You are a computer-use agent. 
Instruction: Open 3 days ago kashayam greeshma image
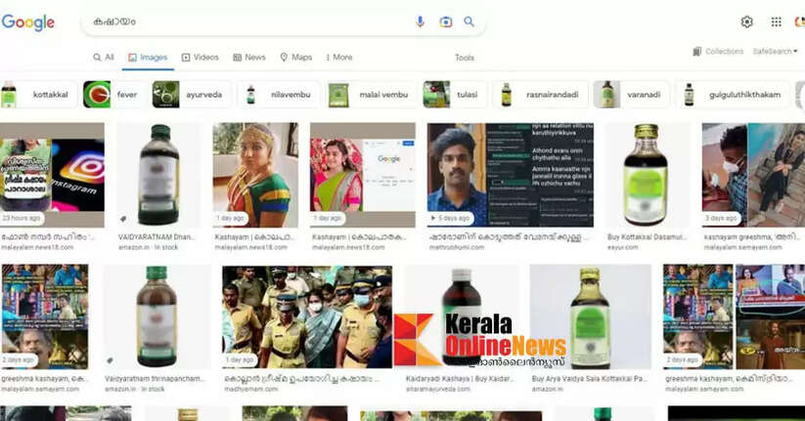[x=753, y=175]
